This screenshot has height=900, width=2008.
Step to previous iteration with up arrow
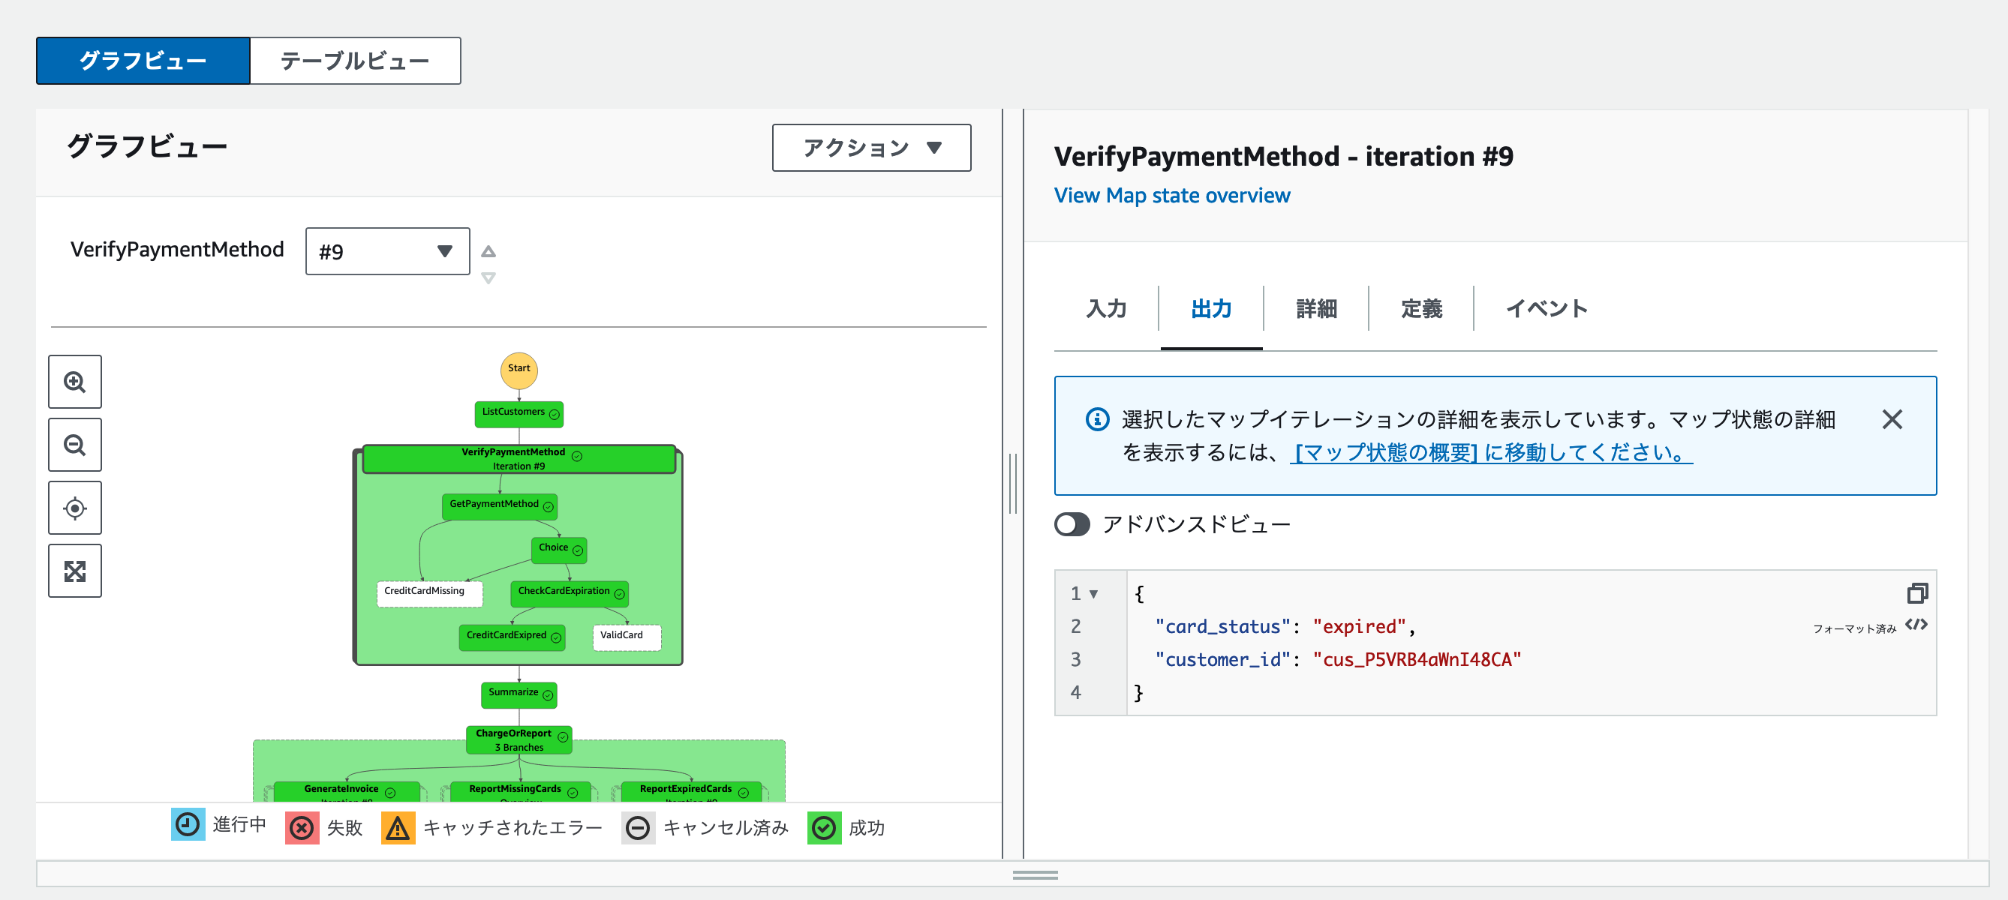click(x=488, y=251)
